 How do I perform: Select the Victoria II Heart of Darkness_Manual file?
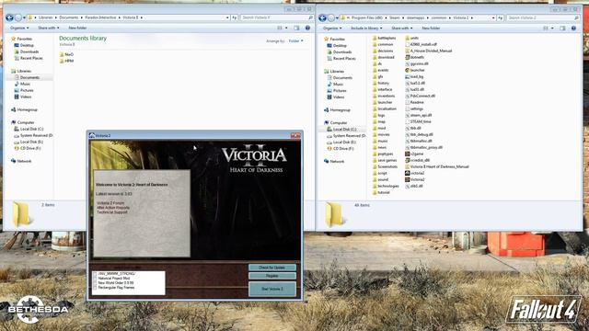tap(437, 166)
